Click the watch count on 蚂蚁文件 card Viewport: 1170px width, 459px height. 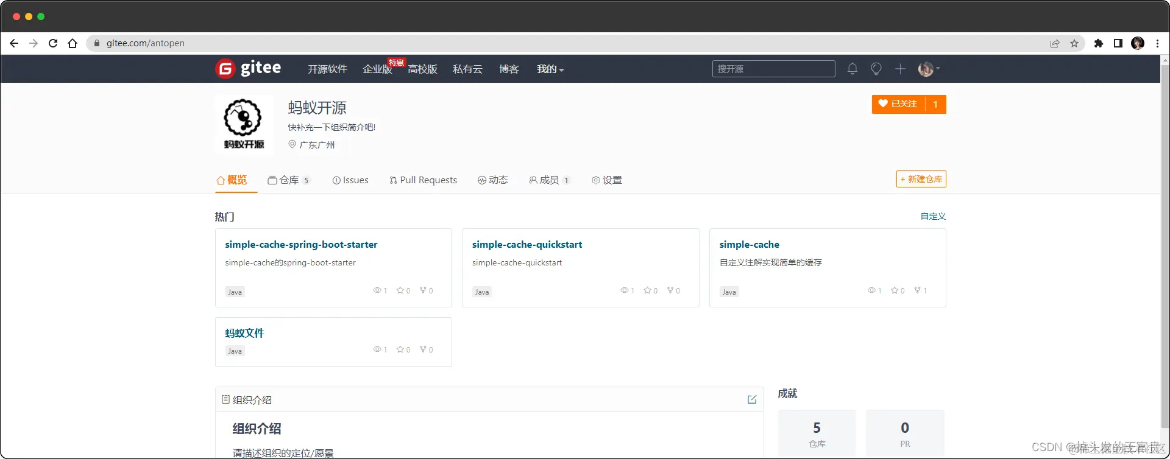(x=380, y=349)
